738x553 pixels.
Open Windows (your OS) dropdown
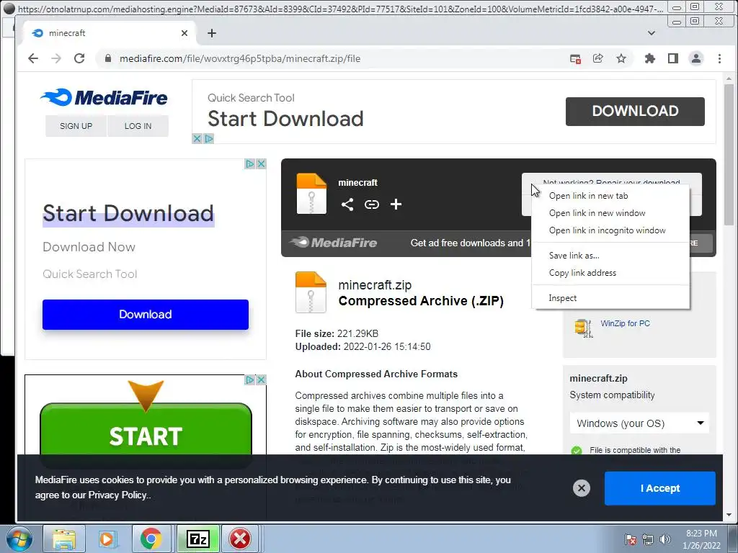point(639,423)
